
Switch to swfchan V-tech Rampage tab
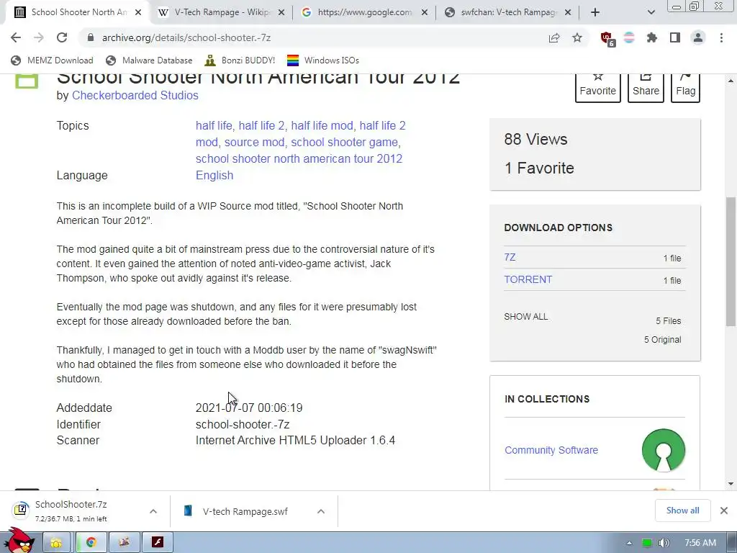[509, 12]
